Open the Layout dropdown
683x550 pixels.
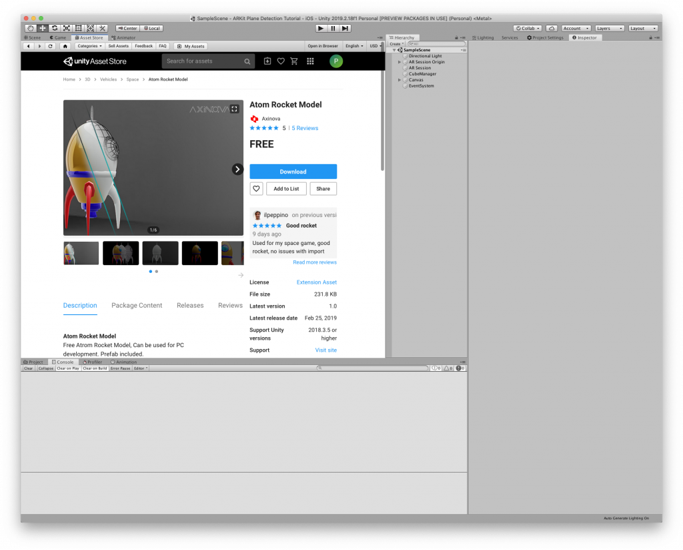643,28
